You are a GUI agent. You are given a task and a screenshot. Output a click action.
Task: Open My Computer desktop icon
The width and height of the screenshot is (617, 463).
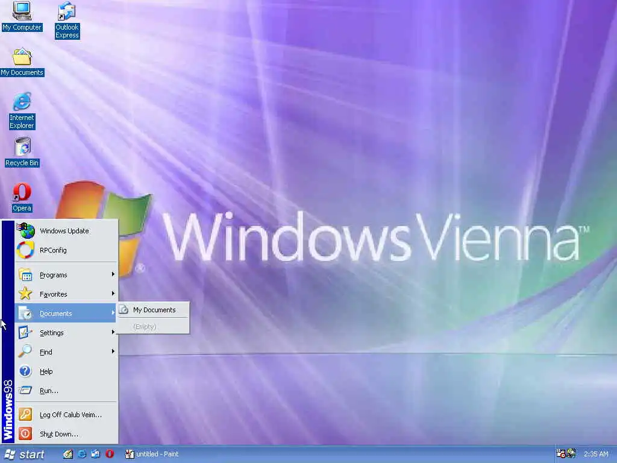[22, 16]
